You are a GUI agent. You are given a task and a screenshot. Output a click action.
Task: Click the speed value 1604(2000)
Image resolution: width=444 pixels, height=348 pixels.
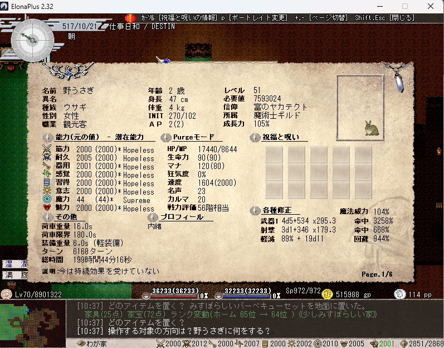coord(217,182)
